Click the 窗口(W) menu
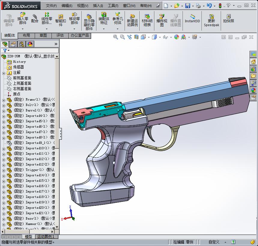This screenshot has width=258, height=246. (x=129, y=6)
